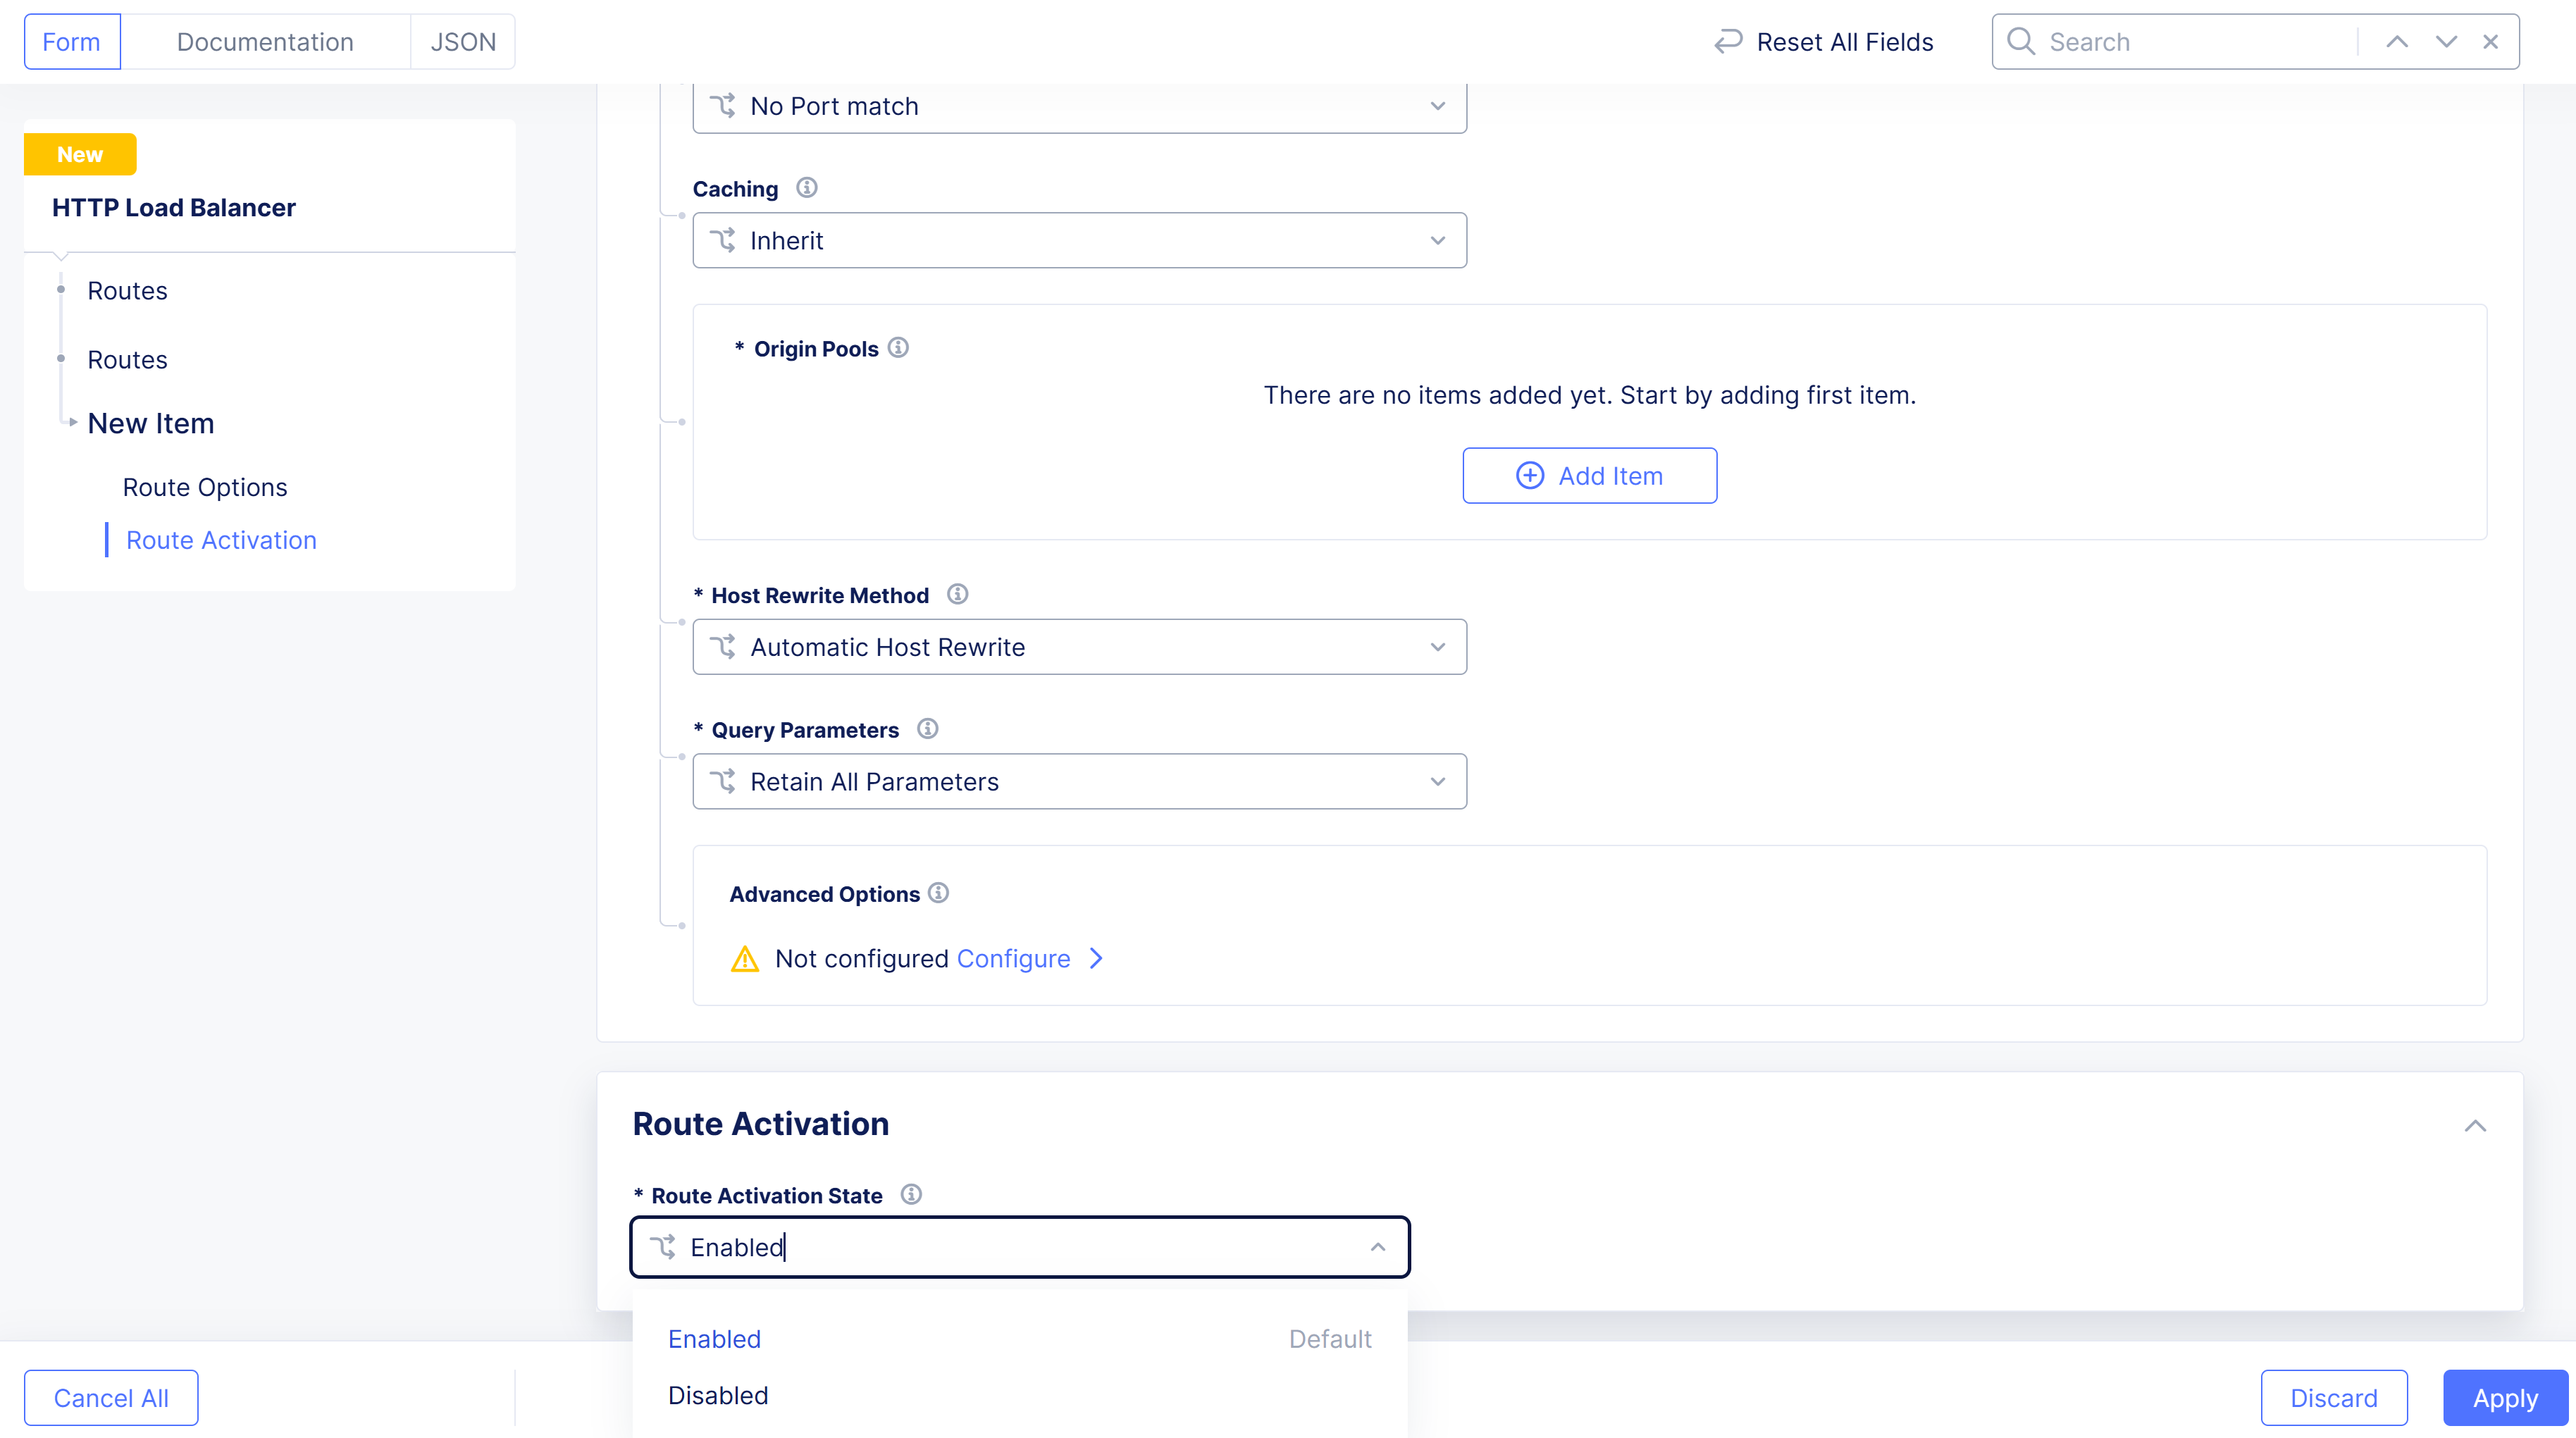The width and height of the screenshot is (2576, 1438).
Task: Click the info icon next to Route Activation State
Action: [x=911, y=1194]
